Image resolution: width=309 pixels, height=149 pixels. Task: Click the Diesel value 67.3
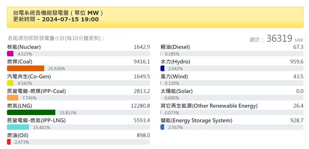[x=298, y=47]
